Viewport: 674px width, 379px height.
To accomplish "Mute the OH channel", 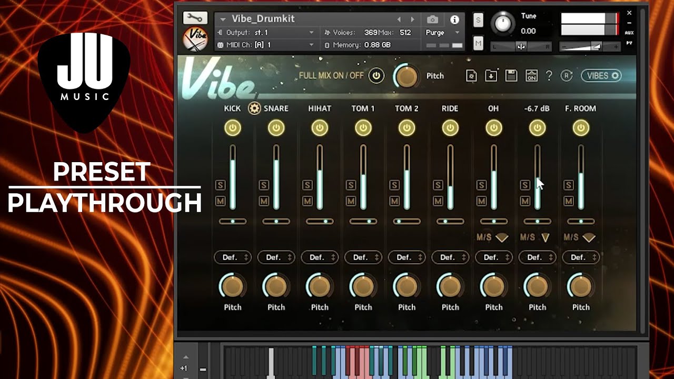I will point(481,201).
